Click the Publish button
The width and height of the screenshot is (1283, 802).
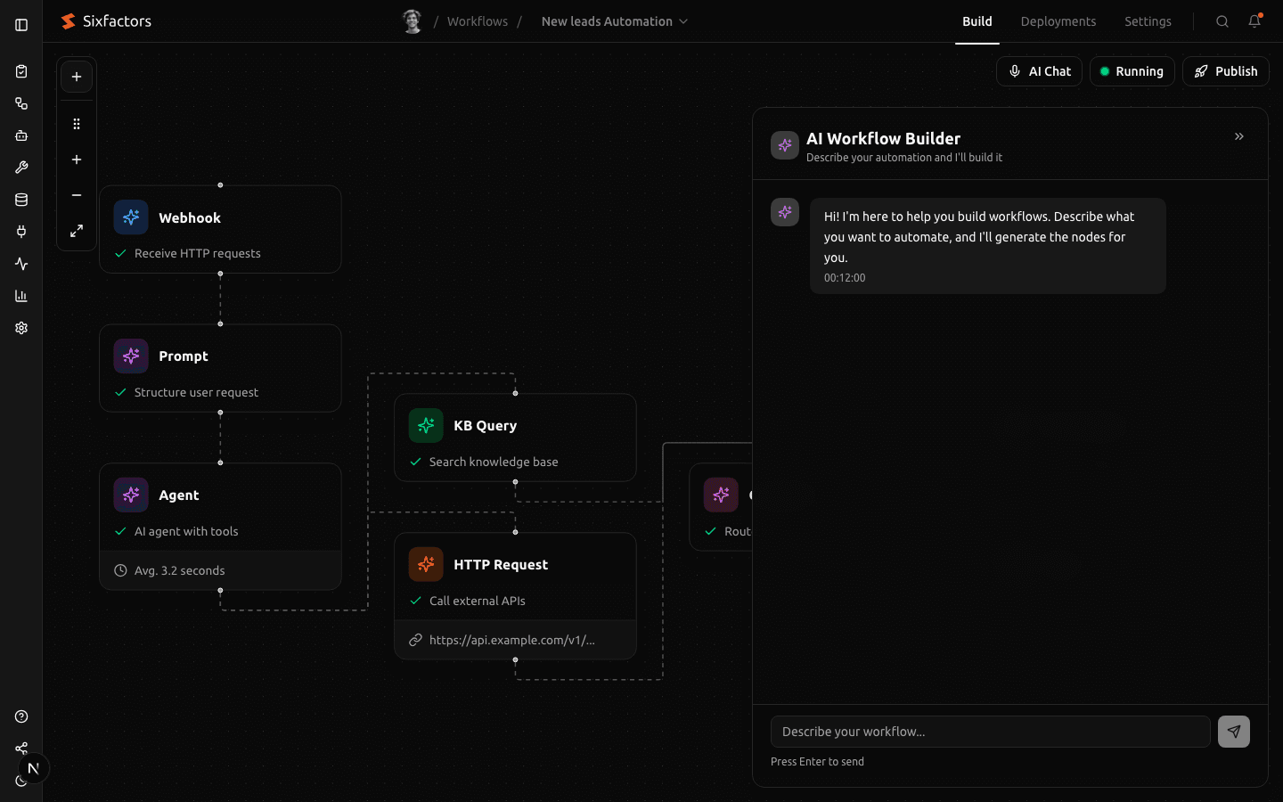pyautogui.click(x=1225, y=71)
